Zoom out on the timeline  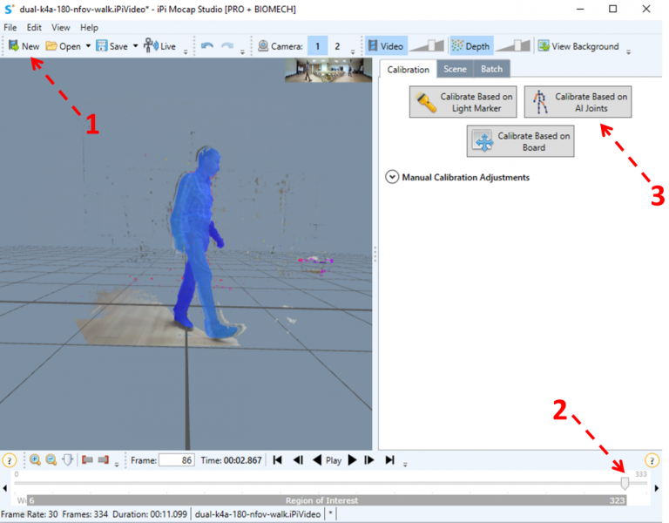(51, 460)
